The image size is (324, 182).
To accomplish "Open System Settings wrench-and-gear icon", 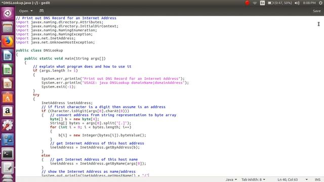I will tap(8, 125).
